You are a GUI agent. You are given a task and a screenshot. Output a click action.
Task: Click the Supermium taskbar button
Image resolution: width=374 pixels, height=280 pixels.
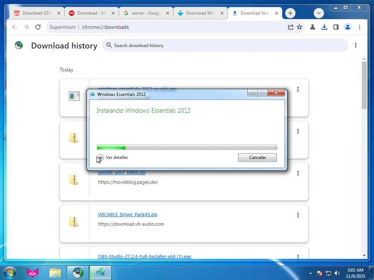(x=78, y=273)
